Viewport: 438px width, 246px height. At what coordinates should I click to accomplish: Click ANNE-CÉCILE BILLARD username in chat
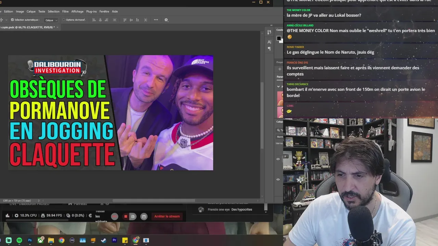(x=300, y=25)
